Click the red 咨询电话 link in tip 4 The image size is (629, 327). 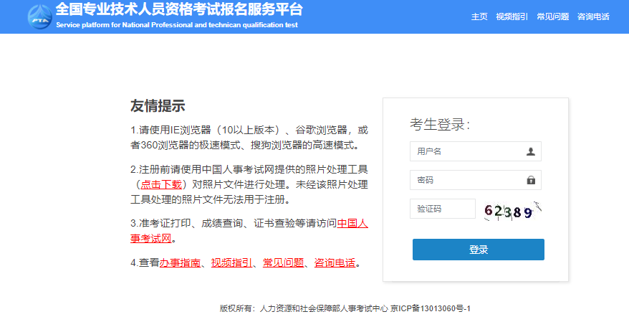pyautogui.click(x=335, y=262)
